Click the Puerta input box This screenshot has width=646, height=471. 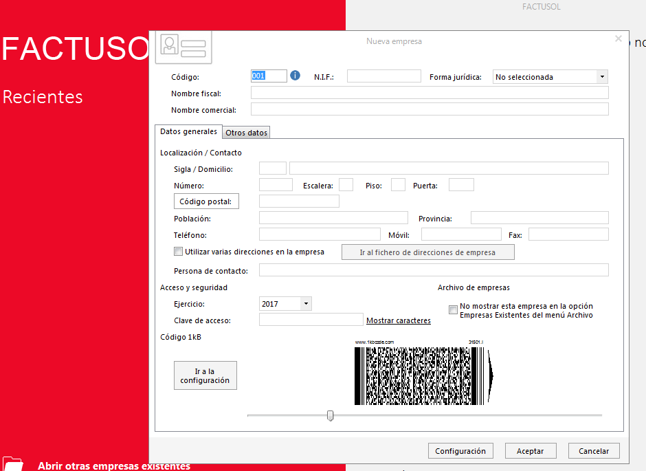[461, 184]
